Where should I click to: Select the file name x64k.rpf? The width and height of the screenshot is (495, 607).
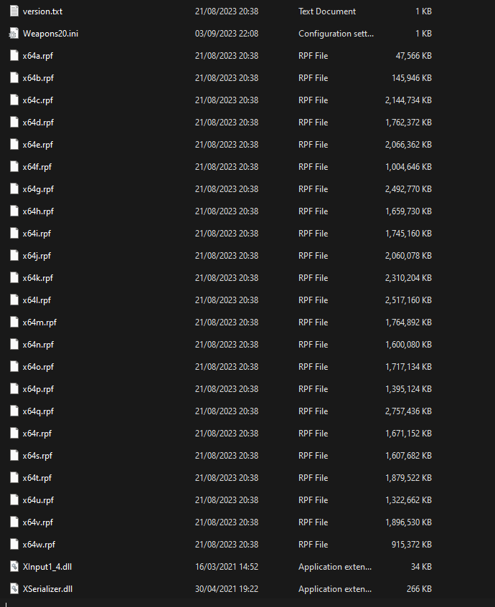(38, 278)
